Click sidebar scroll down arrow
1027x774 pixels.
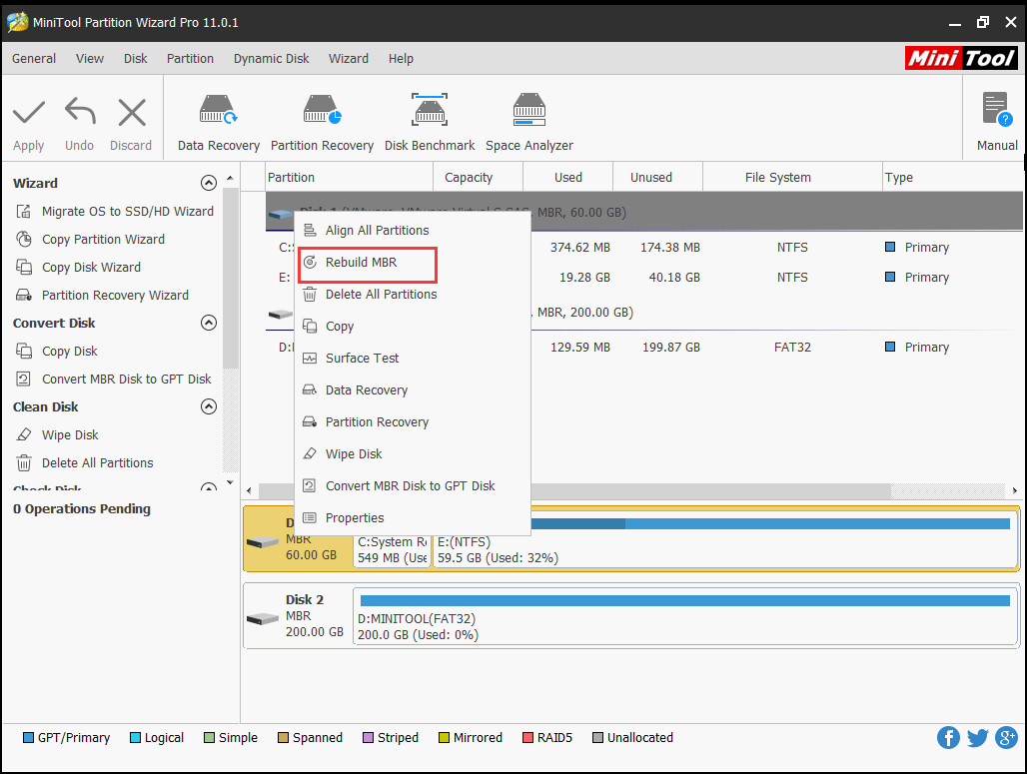[230, 483]
